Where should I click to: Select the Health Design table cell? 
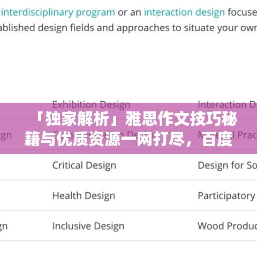[x=84, y=196]
